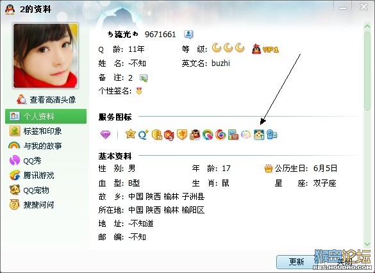Viewport: 375px width, 273px height.
Task: Click the signature medal icon
Action: coord(139,91)
